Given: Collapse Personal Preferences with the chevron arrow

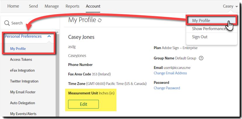Looking at the screenshot, I should tap(49, 37).
